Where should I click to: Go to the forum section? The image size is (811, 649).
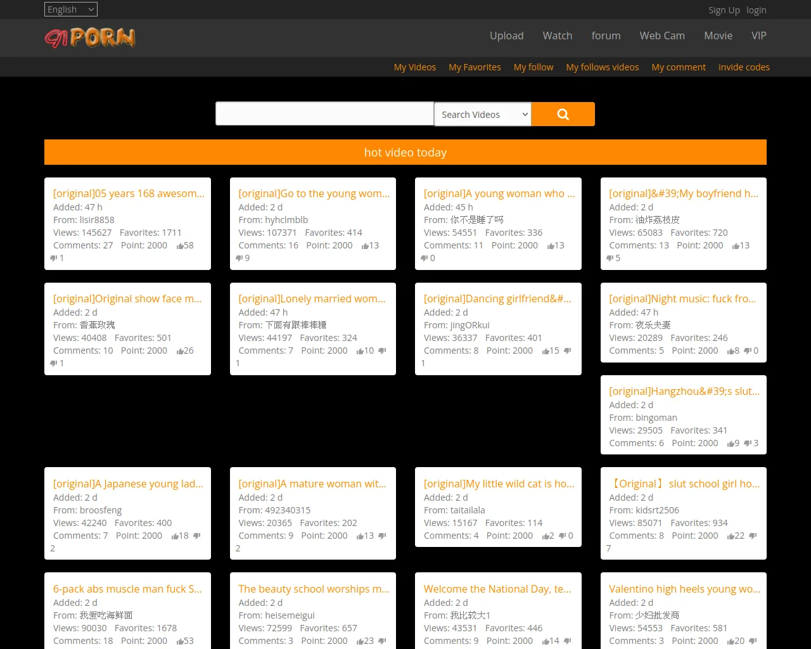606,36
